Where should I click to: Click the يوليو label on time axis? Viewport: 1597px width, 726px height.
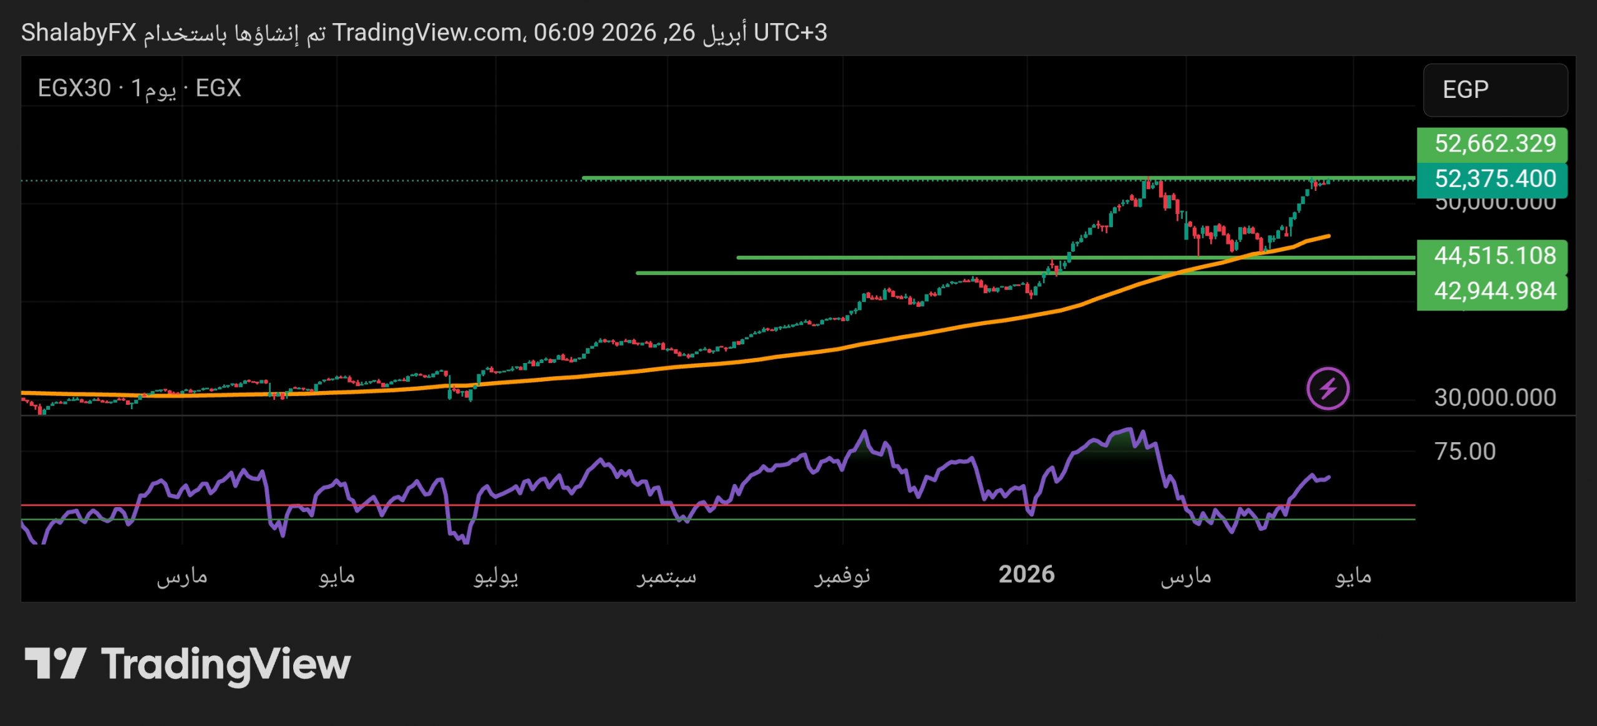coord(495,576)
